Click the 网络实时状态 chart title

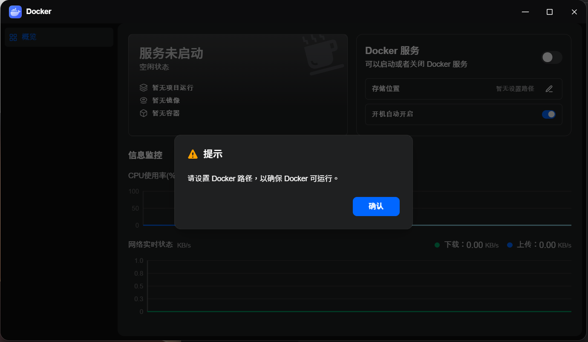click(x=150, y=245)
